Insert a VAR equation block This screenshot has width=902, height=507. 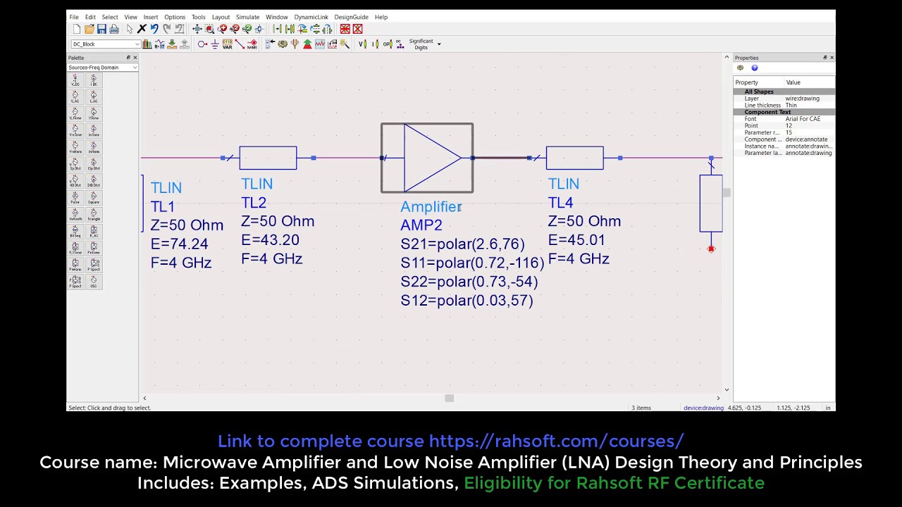(x=228, y=44)
